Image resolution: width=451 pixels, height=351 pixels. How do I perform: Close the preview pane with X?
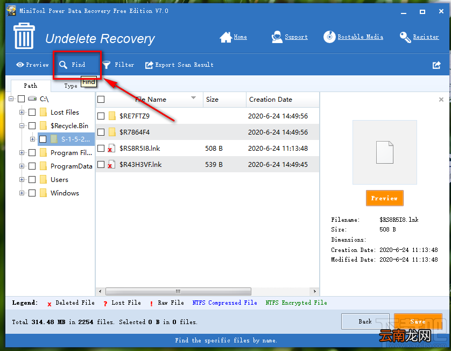(441, 100)
